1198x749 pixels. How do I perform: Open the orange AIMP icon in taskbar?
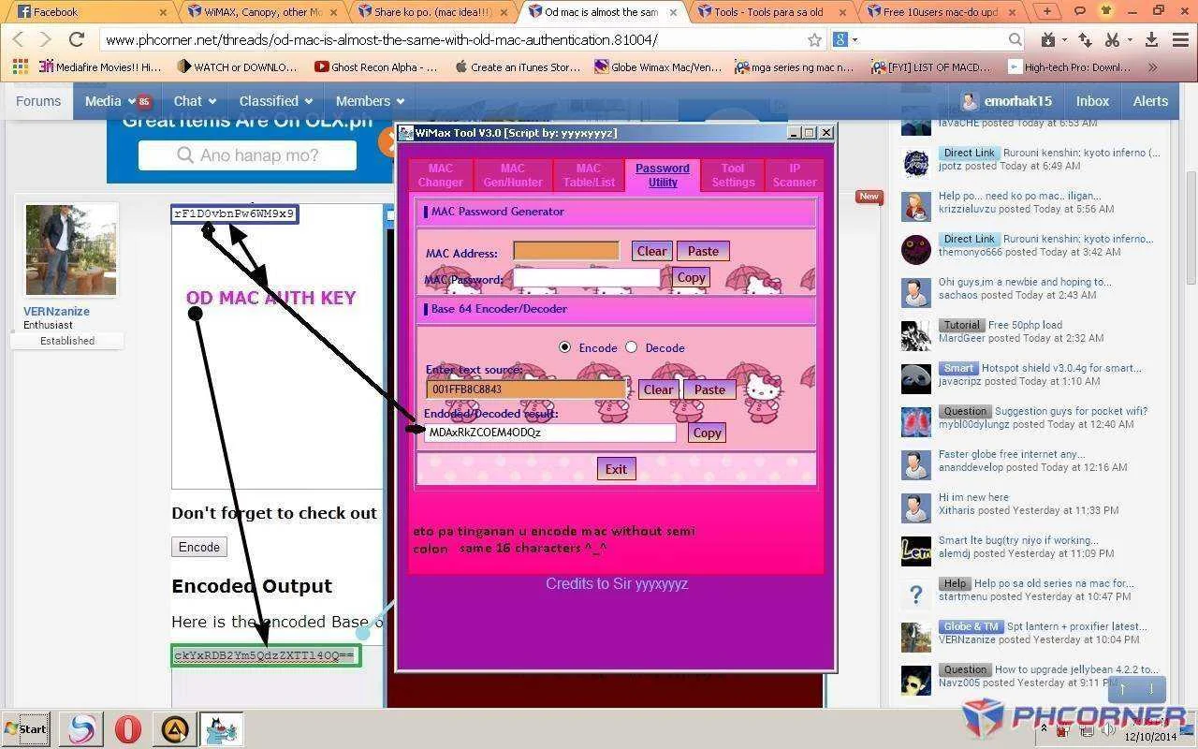coord(175,728)
